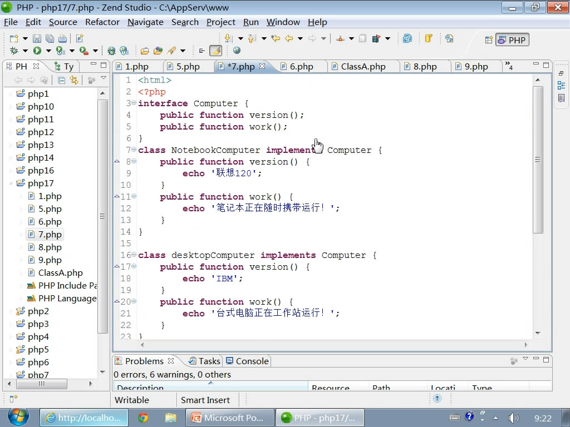Open PHP Explorer view menu triangle
This screenshot has width=570, height=427.
tap(104, 78)
